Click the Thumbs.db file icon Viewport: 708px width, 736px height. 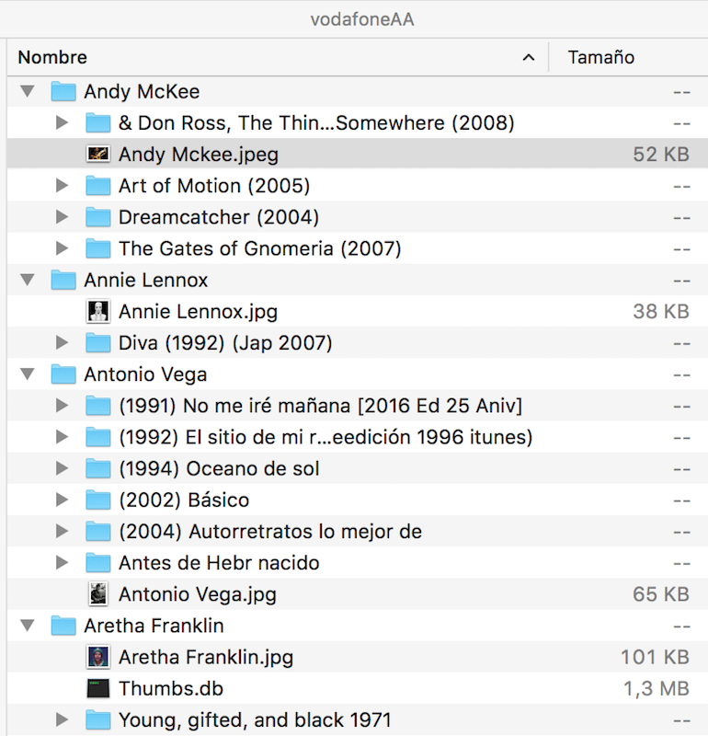tap(98, 688)
